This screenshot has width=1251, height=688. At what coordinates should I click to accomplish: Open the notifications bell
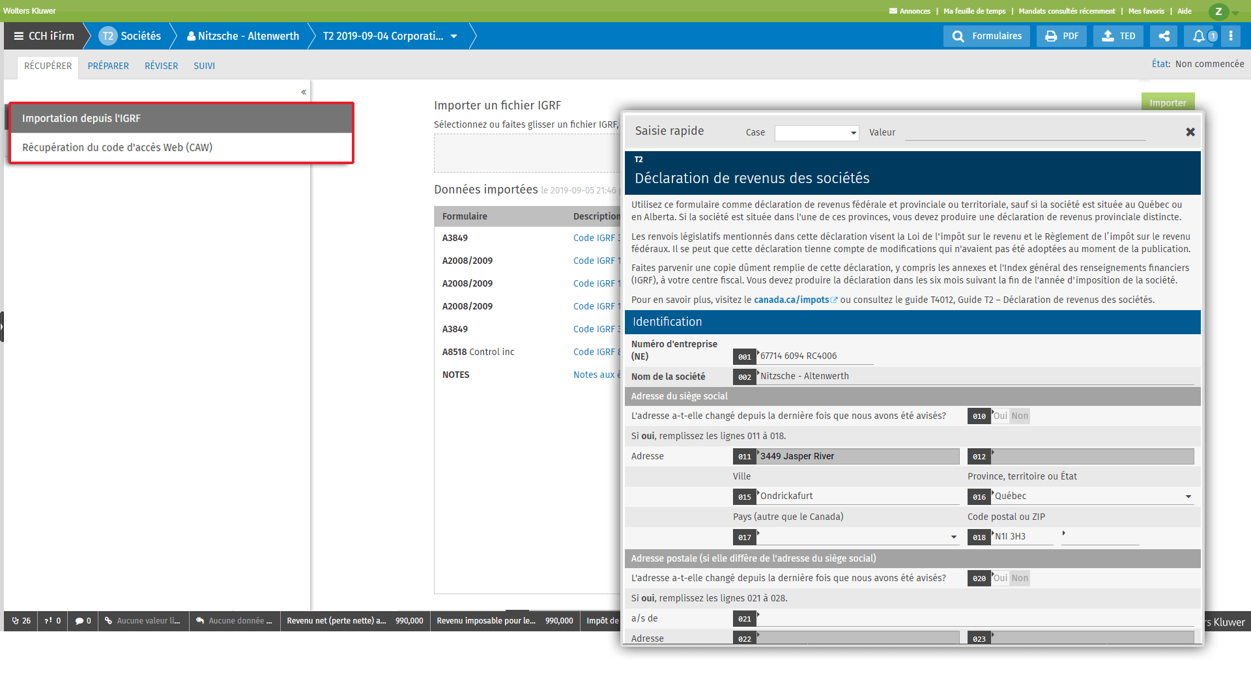point(1199,36)
